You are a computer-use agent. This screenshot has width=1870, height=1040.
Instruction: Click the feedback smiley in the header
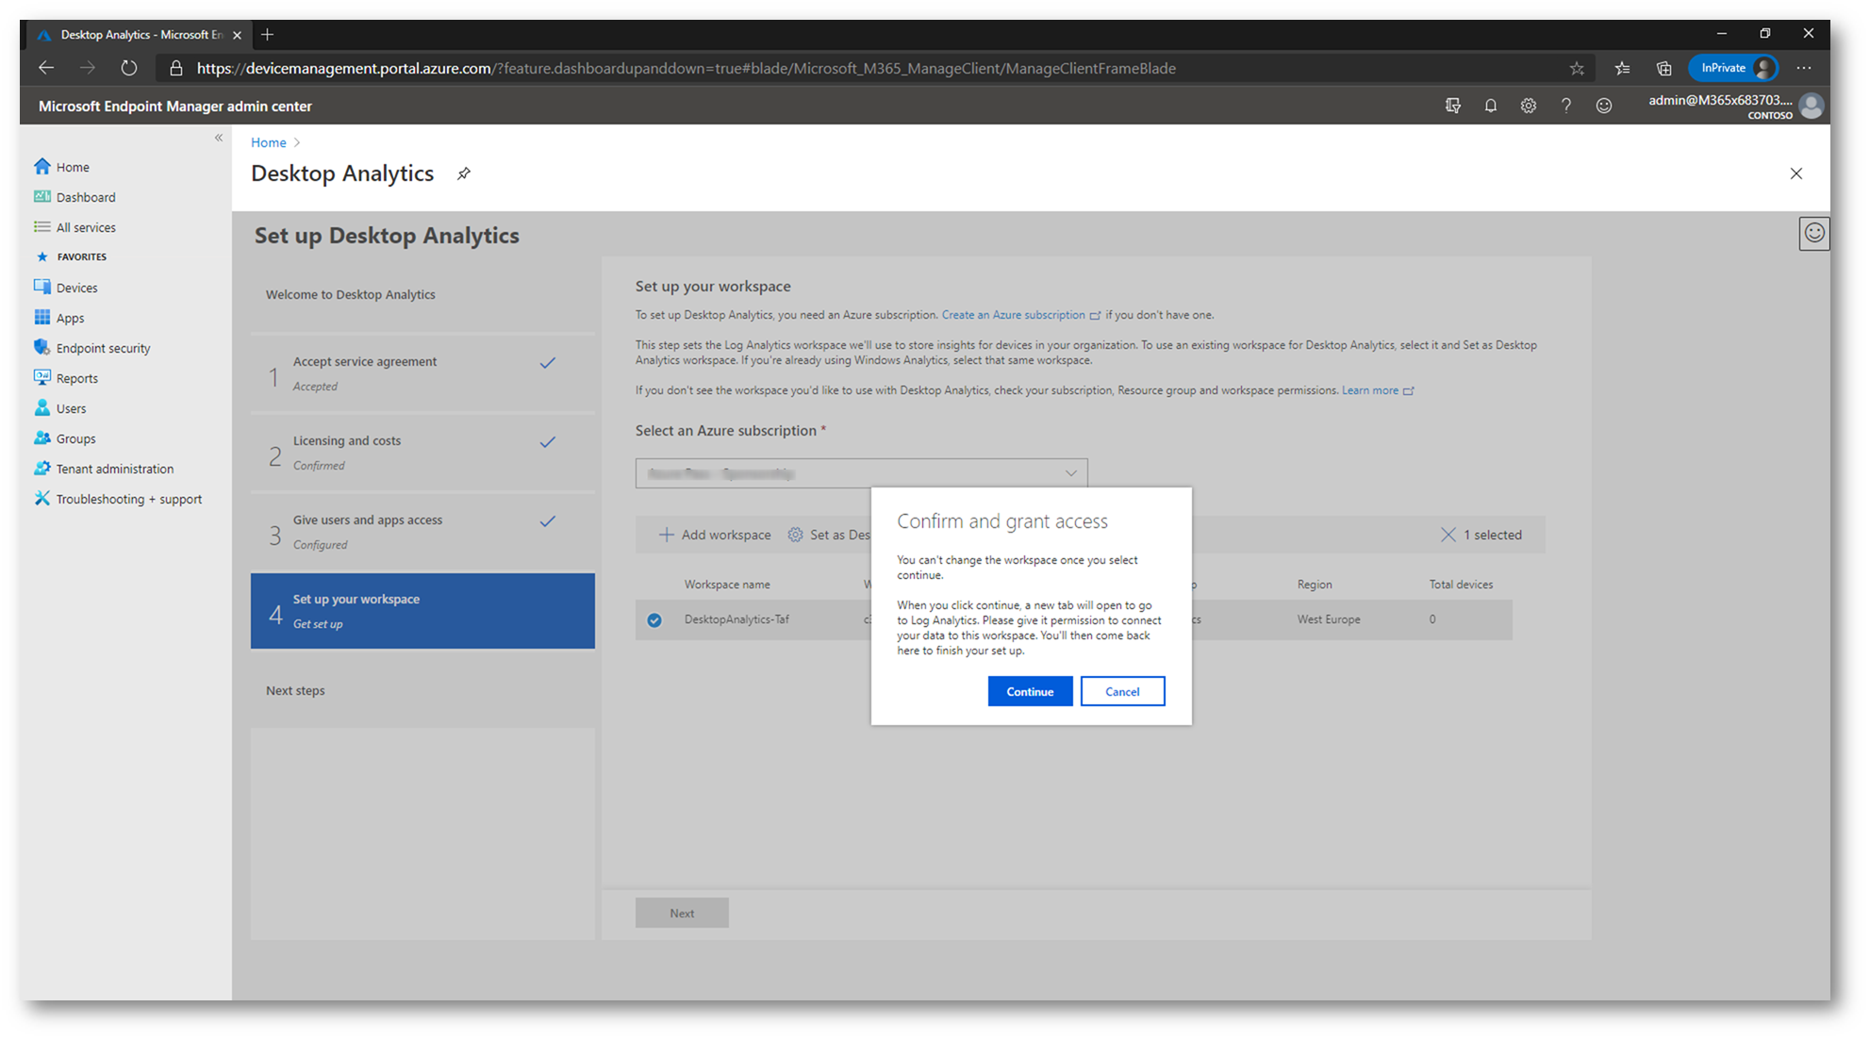tap(1603, 106)
